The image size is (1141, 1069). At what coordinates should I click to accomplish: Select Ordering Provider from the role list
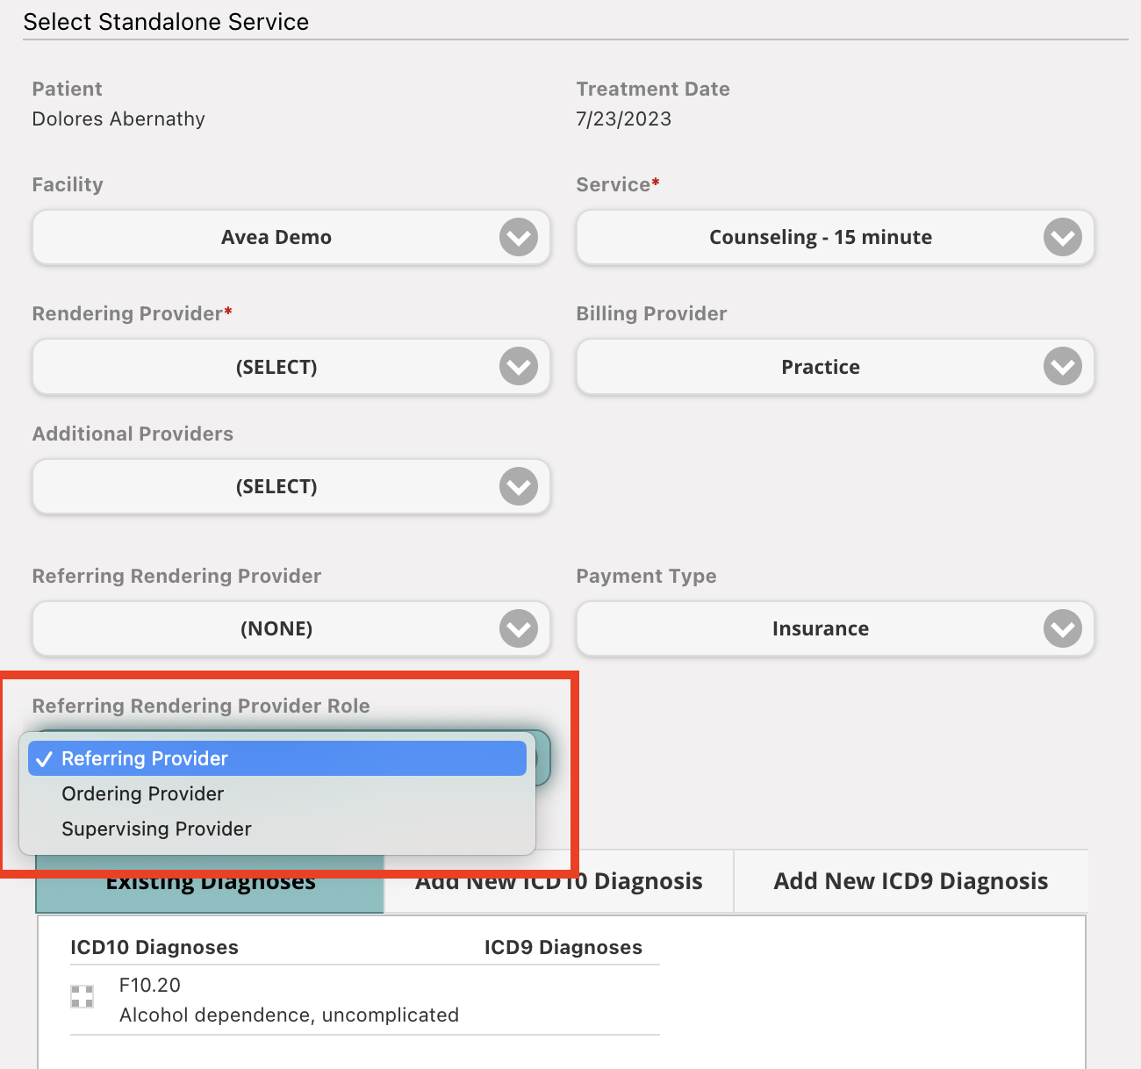click(x=142, y=793)
